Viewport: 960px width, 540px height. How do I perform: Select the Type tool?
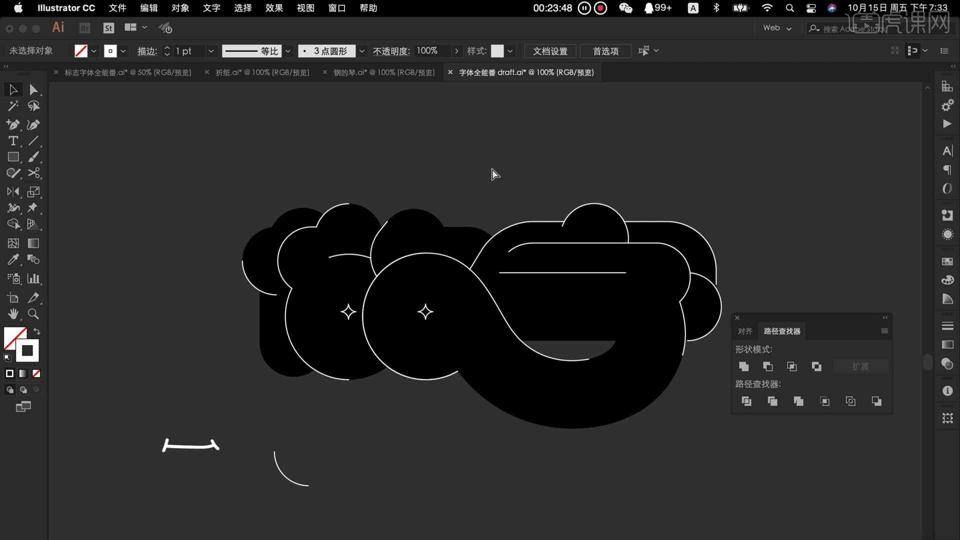pyautogui.click(x=12, y=140)
